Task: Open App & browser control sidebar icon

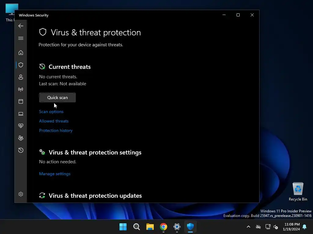Action: [21, 101]
